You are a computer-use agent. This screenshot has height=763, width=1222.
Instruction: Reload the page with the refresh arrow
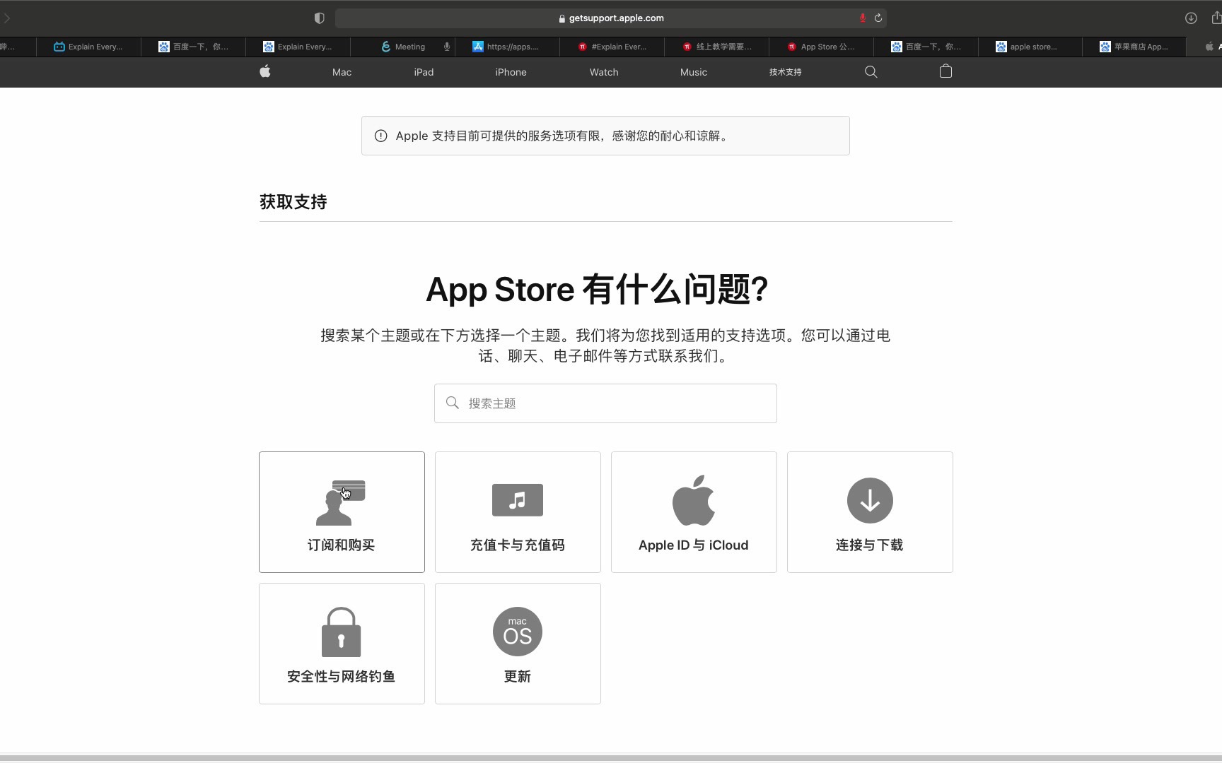[x=878, y=18]
